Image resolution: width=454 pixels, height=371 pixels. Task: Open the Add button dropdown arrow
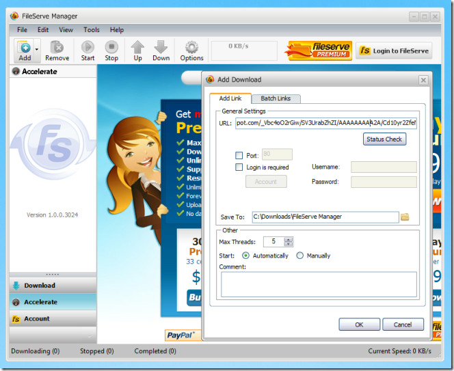pos(37,49)
